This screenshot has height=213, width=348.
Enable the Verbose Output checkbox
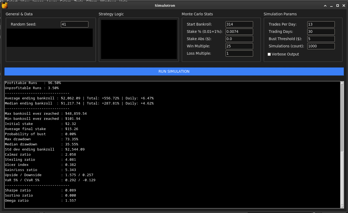pos(269,54)
